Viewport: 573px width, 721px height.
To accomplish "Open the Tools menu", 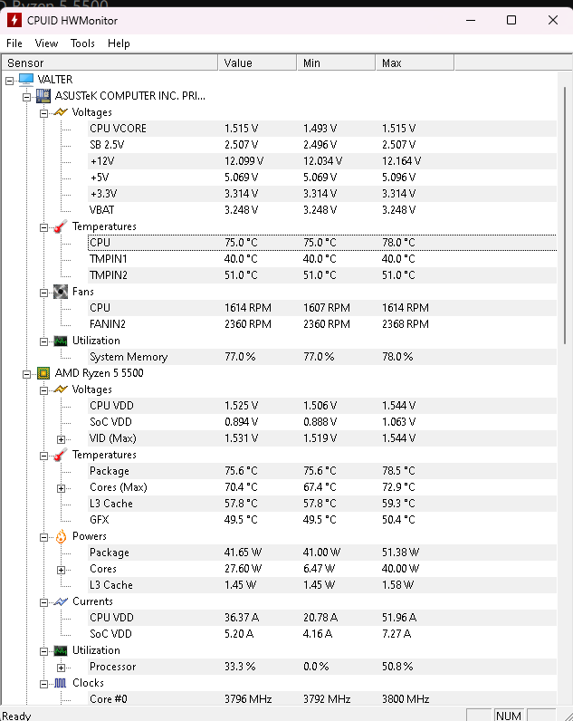I will (x=82, y=43).
